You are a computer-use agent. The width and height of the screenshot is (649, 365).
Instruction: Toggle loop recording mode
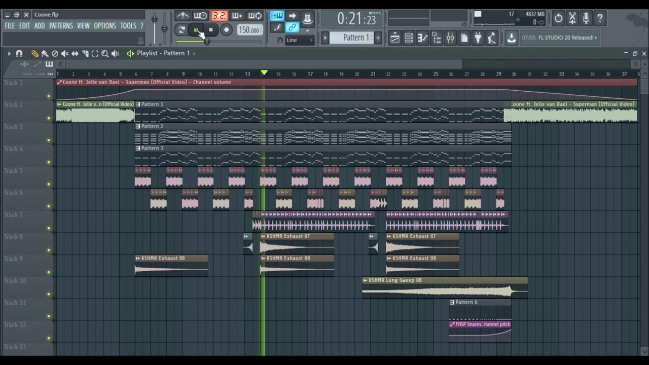coord(255,16)
